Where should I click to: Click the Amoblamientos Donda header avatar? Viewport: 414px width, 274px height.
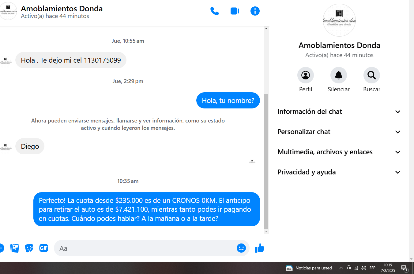8,11
